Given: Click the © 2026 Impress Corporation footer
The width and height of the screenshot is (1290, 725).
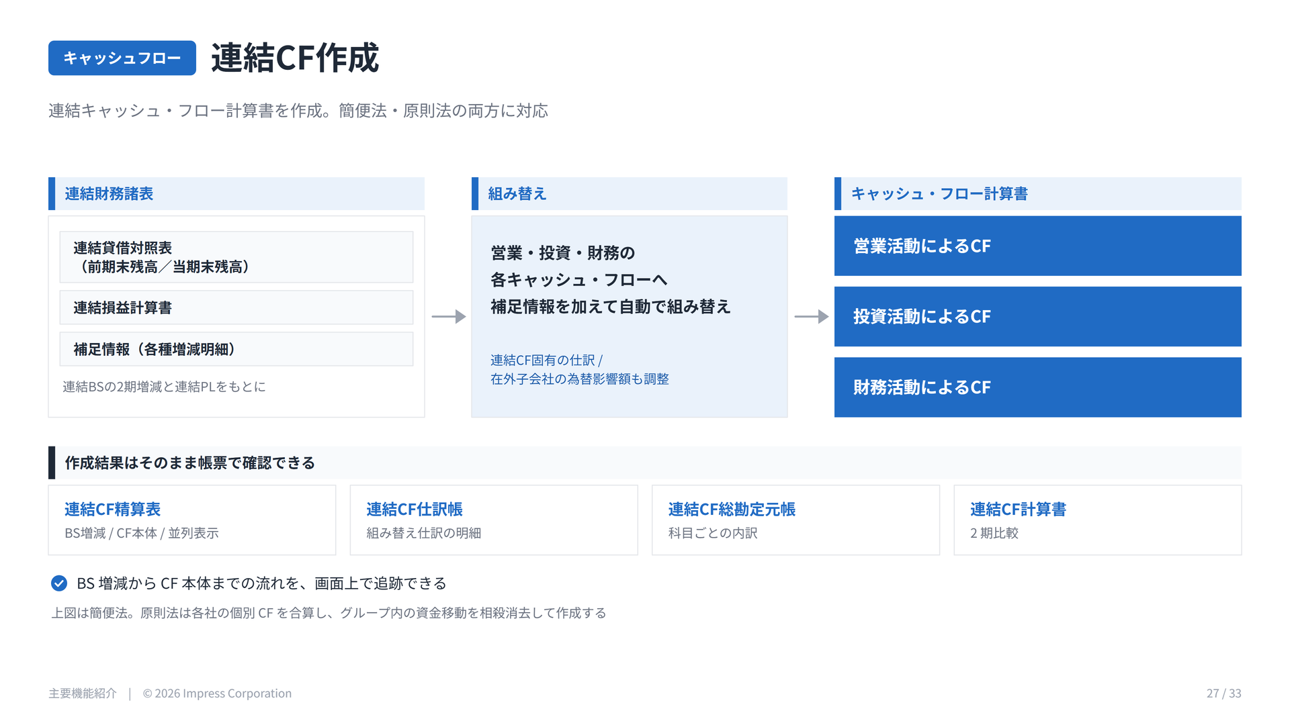Looking at the screenshot, I should (217, 693).
